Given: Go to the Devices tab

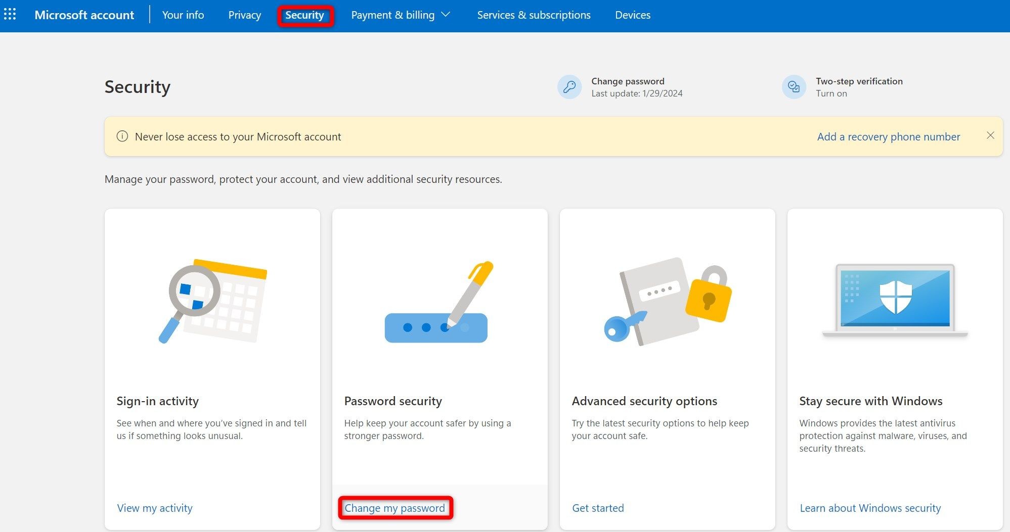Looking at the screenshot, I should click(633, 15).
